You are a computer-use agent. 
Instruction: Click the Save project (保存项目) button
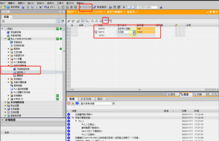click(13, 7)
